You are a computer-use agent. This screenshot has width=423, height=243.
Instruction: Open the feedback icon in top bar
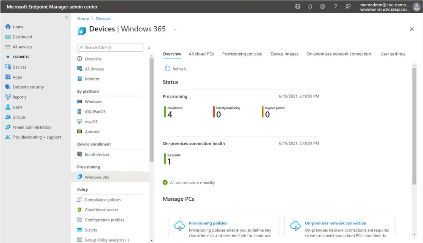348,6
